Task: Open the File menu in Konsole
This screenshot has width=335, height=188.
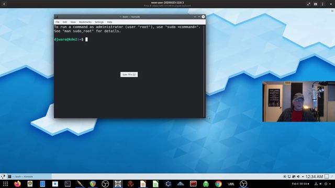Action: click(58, 22)
